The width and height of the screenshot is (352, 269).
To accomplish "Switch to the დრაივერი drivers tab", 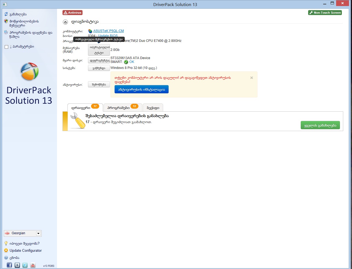I will tap(85, 108).
